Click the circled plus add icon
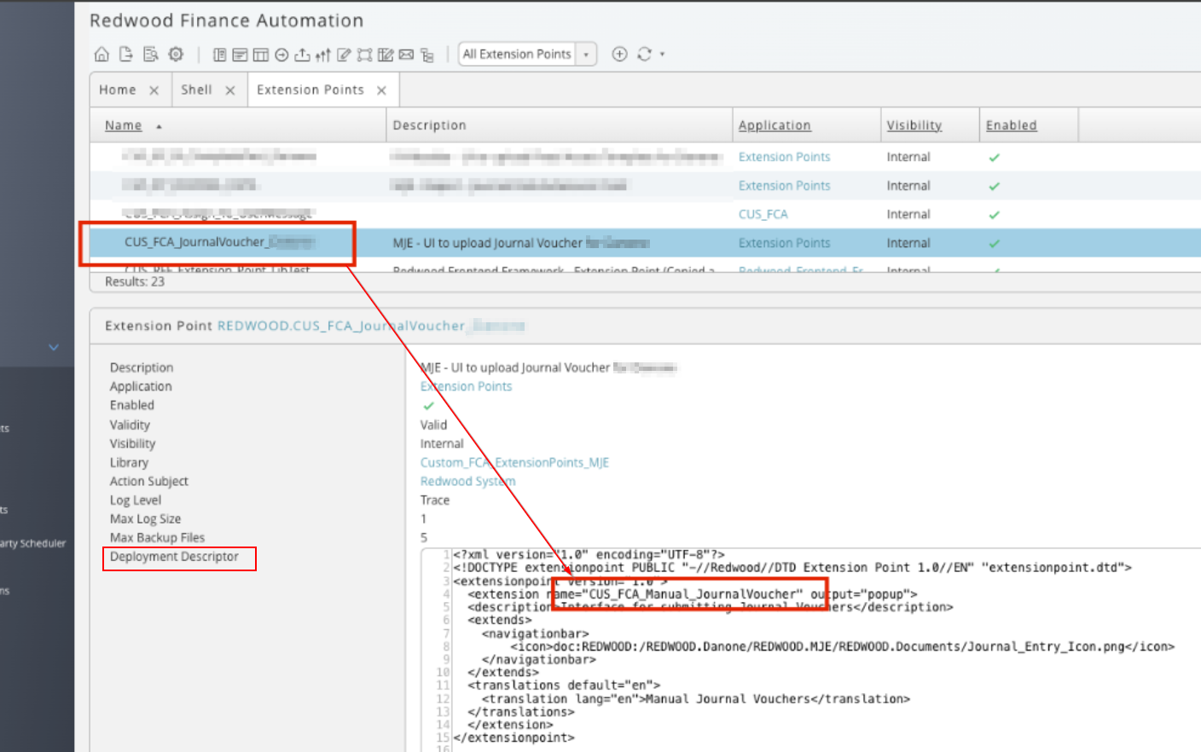 point(620,54)
